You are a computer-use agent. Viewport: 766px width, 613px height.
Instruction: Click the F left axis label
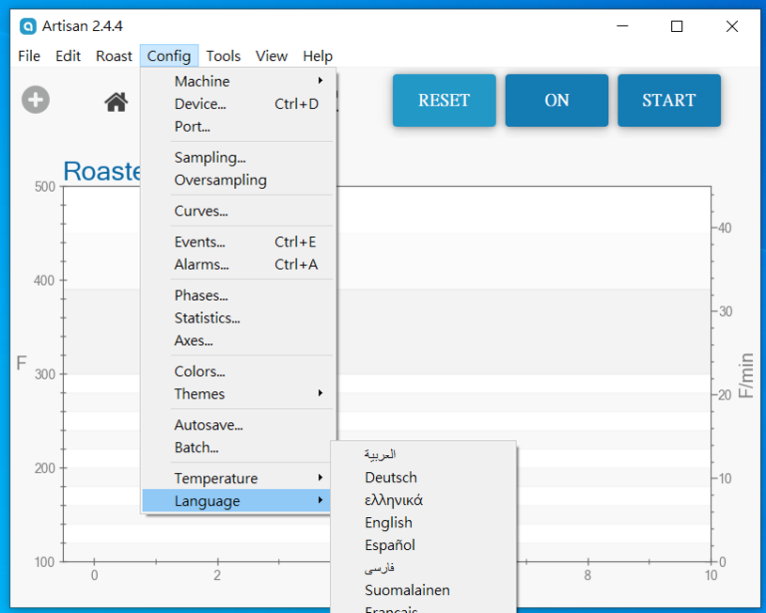pyautogui.click(x=21, y=363)
